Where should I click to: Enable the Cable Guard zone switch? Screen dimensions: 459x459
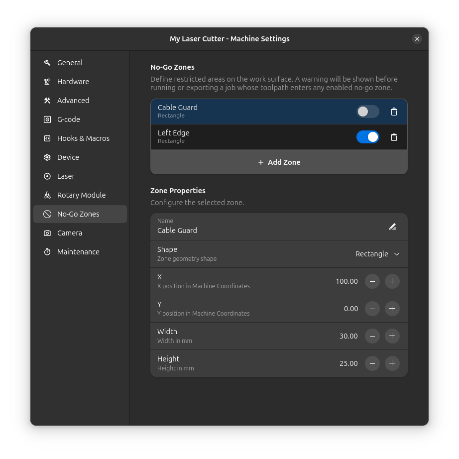[x=367, y=112]
